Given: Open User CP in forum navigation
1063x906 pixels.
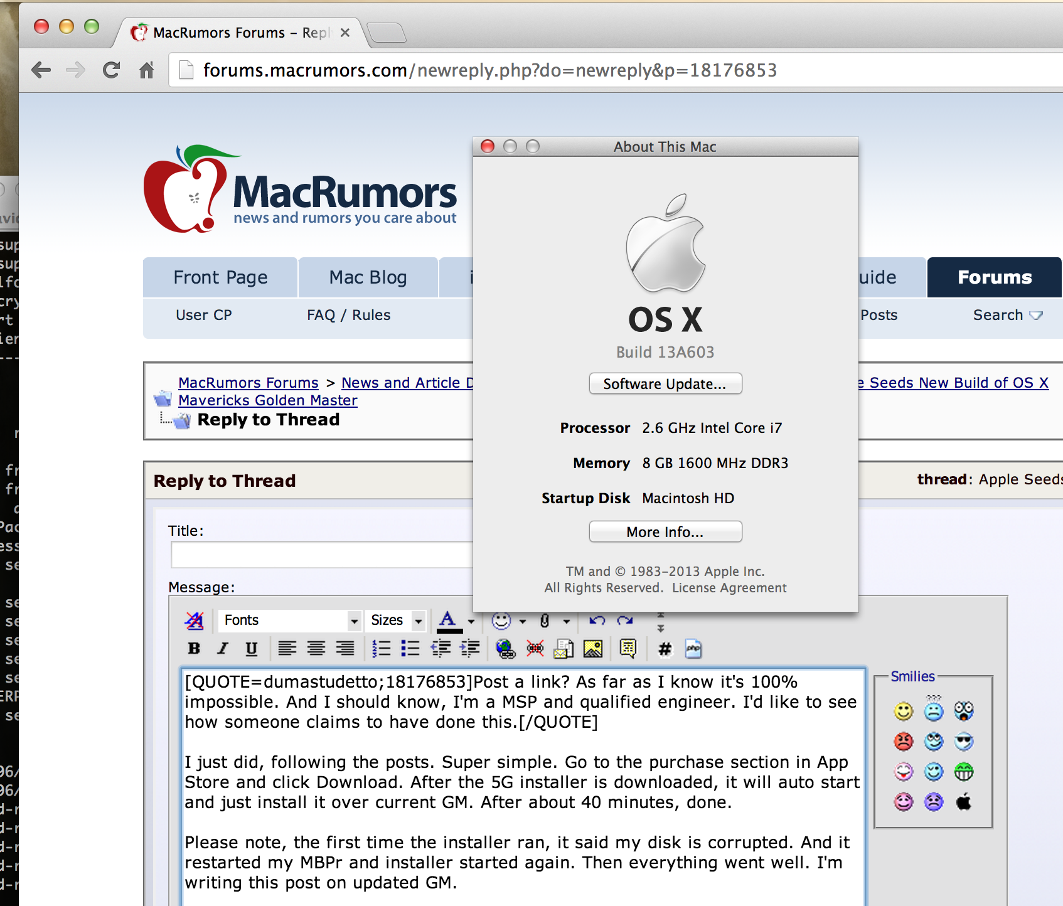Looking at the screenshot, I should 204,315.
